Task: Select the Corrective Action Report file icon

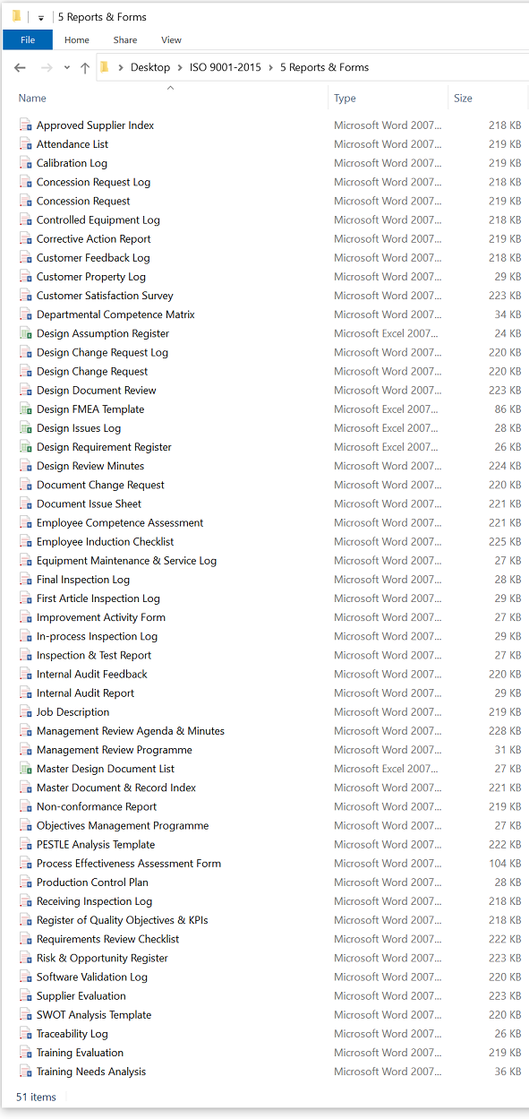Action: [x=25, y=238]
